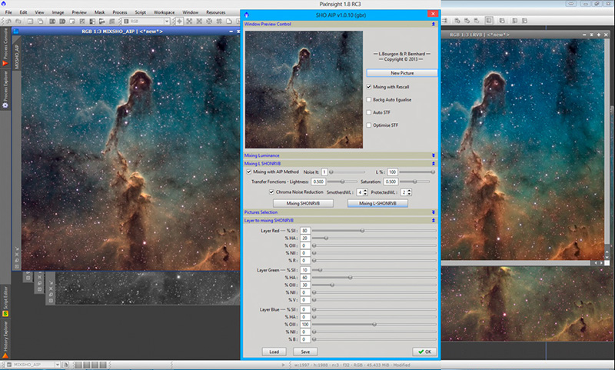The image size is (615, 370).
Task: Click the New Picture button
Action: click(x=401, y=72)
